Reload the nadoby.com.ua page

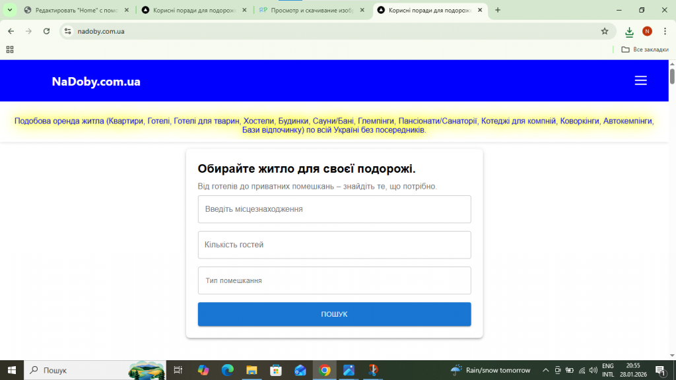(46, 31)
